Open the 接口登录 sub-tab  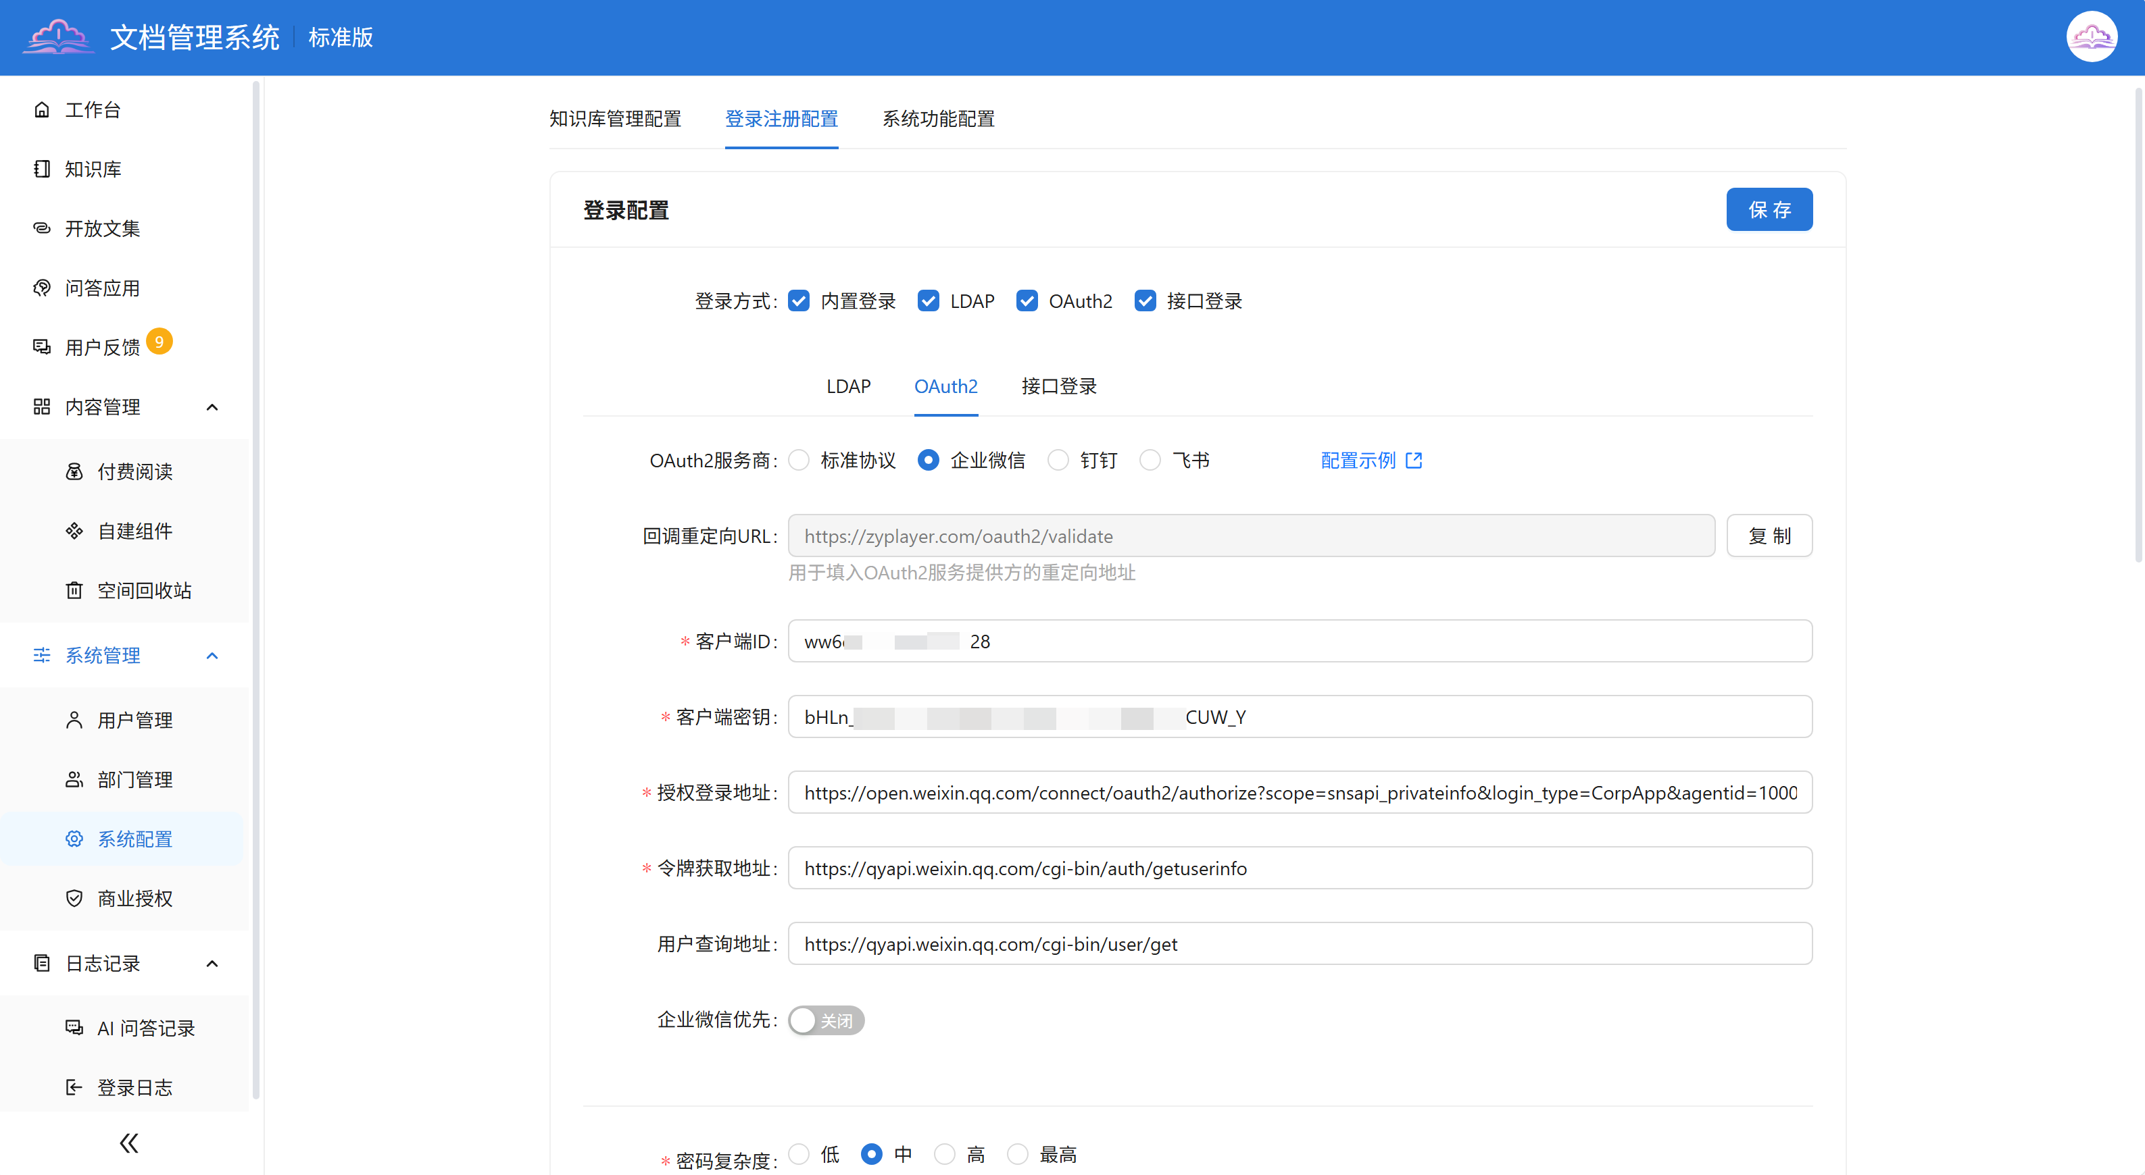pyautogui.click(x=1058, y=386)
